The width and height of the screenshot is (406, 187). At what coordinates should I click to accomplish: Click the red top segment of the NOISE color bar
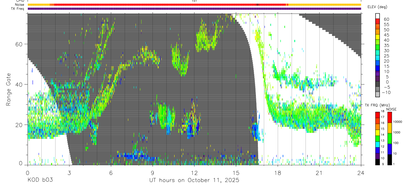coord(389,117)
